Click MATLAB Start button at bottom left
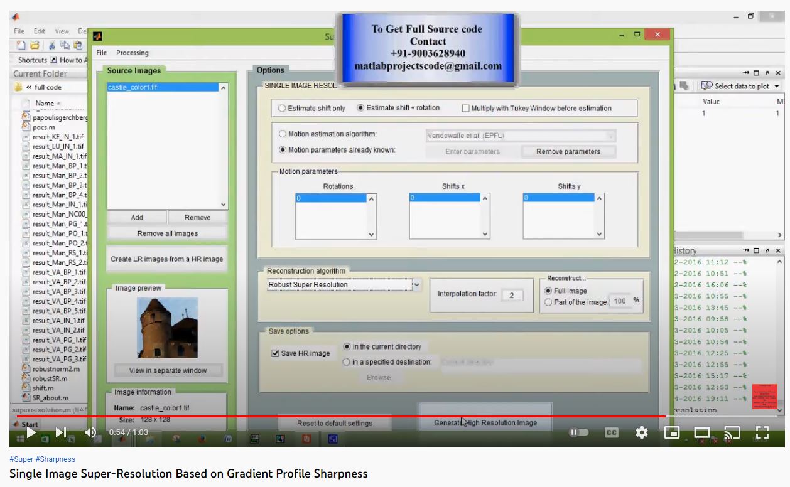 coord(26,425)
